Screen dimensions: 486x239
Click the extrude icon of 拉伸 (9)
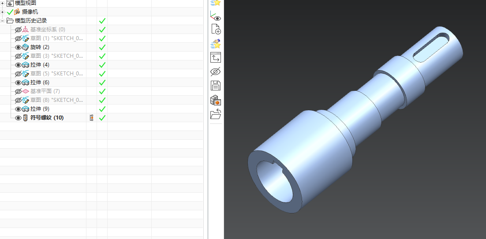pyautogui.click(x=26, y=109)
